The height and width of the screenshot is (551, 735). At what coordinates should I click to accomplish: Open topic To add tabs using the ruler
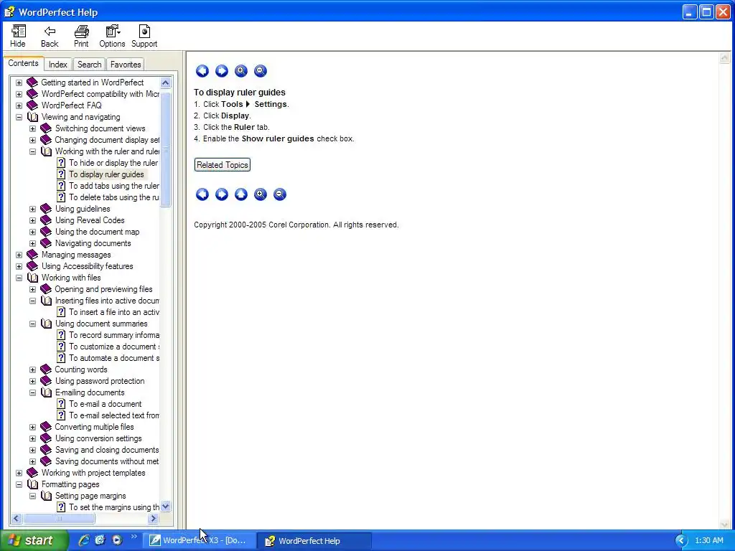(x=114, y=186)
